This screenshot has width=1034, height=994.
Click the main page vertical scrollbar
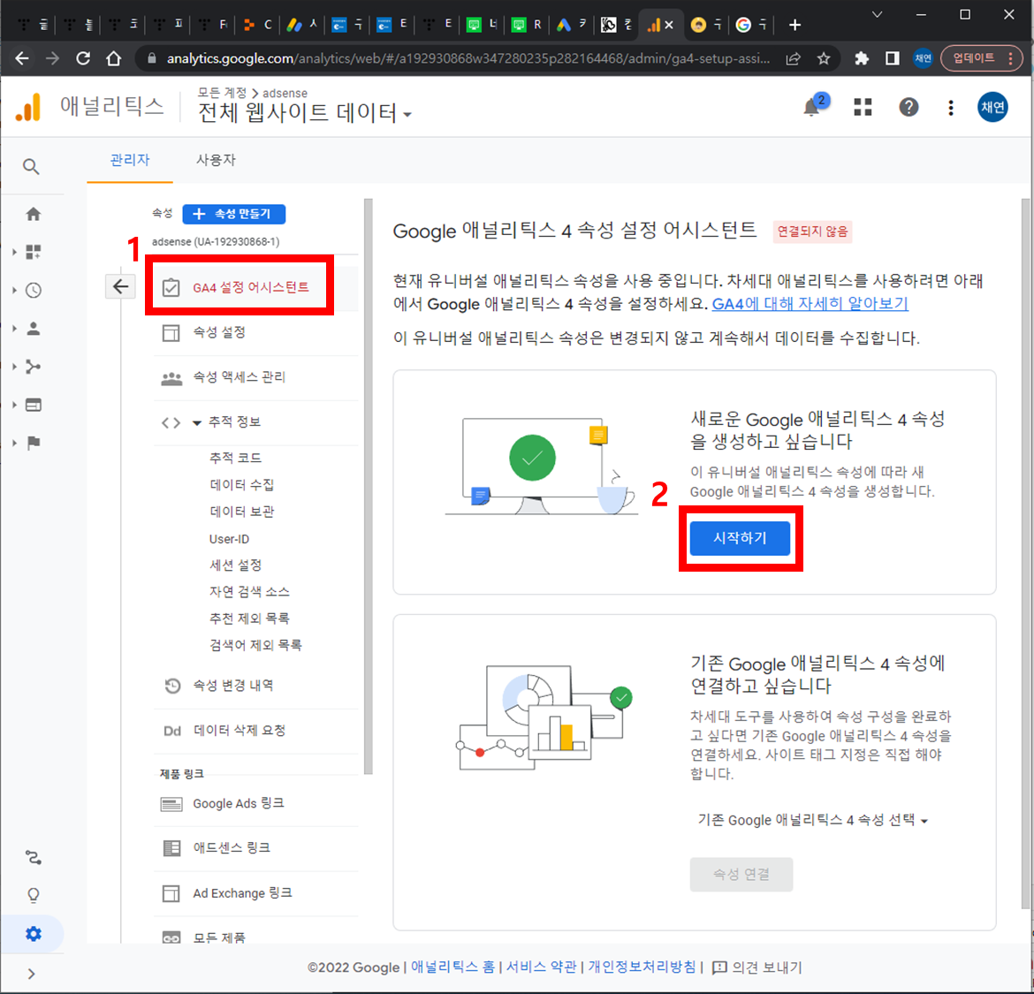(1025, 554)
